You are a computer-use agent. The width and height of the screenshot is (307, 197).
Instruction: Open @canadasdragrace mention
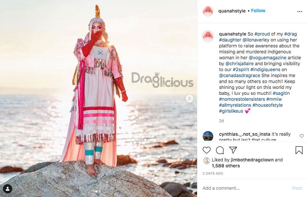(x=239, y=75)
